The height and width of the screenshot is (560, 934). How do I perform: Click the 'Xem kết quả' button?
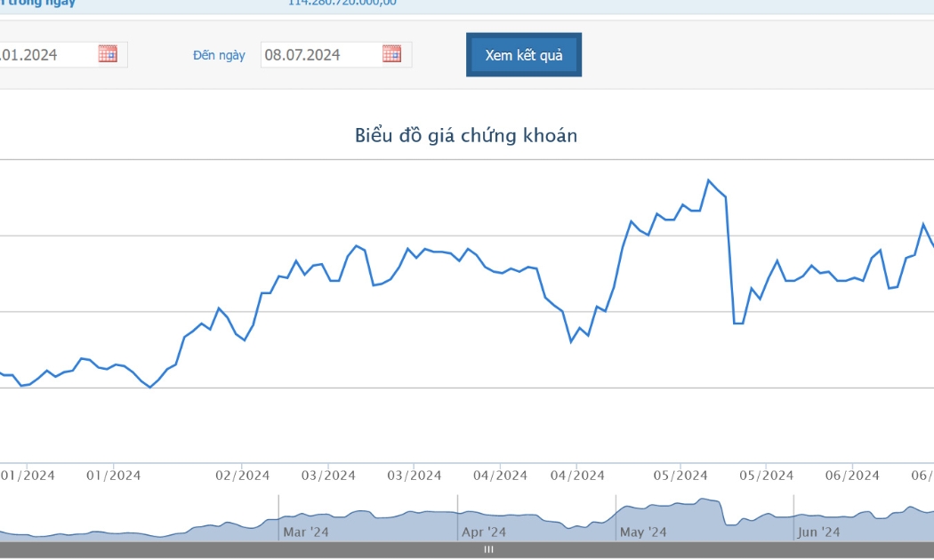click(x=524, y=55)
